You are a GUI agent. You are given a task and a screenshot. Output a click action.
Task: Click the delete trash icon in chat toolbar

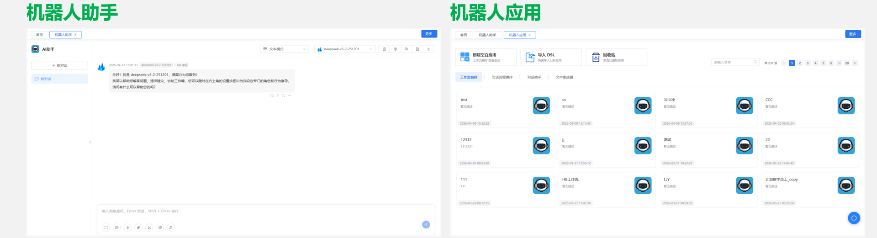pyautogui.click(x=384, y=49)
